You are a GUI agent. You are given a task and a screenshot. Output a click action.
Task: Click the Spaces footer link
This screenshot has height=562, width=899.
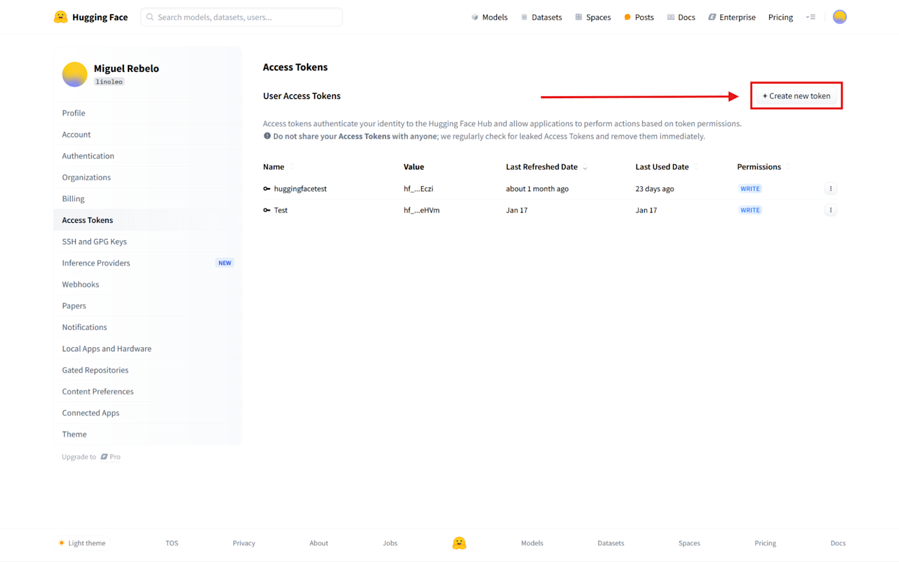pos(689,543)
